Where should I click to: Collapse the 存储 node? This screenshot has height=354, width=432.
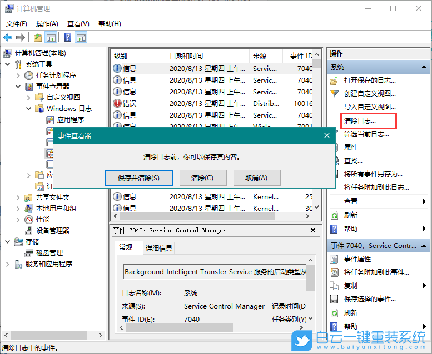click(8, 242)
